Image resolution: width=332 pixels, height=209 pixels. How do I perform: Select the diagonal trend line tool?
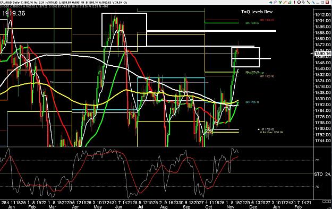point(309,2)
